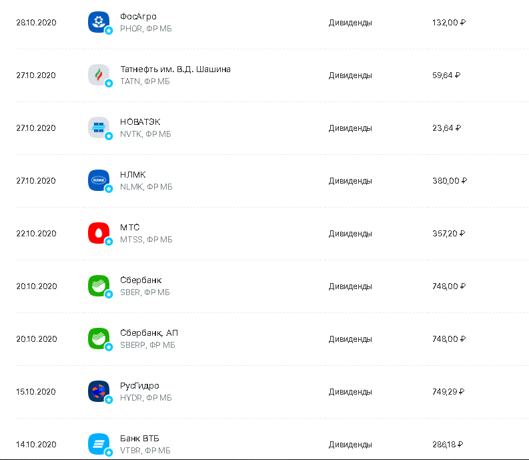529x460 pixels.
Task: Open the ФосАгро company logo icon
Action: click(x=99, y=22)
